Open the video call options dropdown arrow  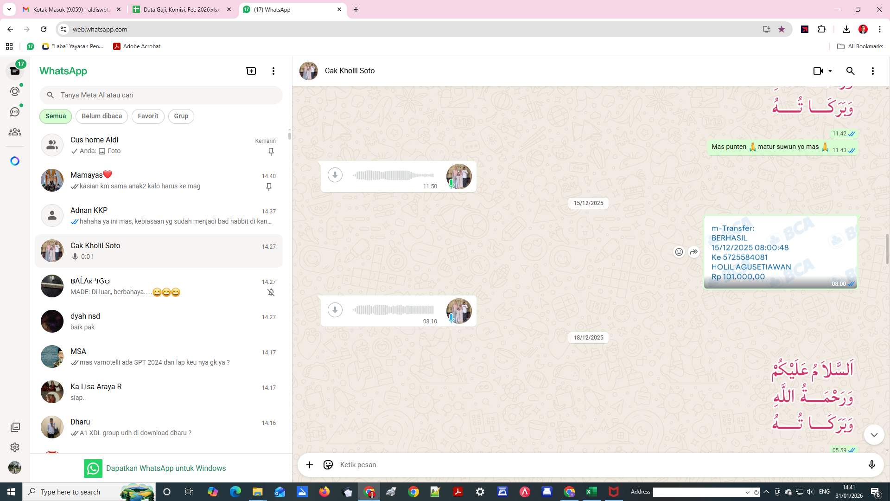(x=828, y=71)
